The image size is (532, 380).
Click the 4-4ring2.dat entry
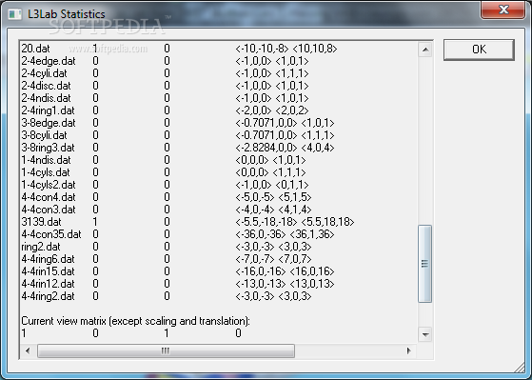click(x=49, y=296)
